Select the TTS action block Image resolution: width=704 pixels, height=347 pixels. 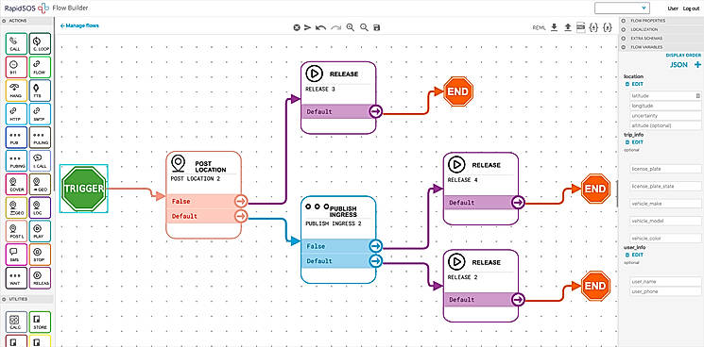pyautogui.click(x=40, y=91)
